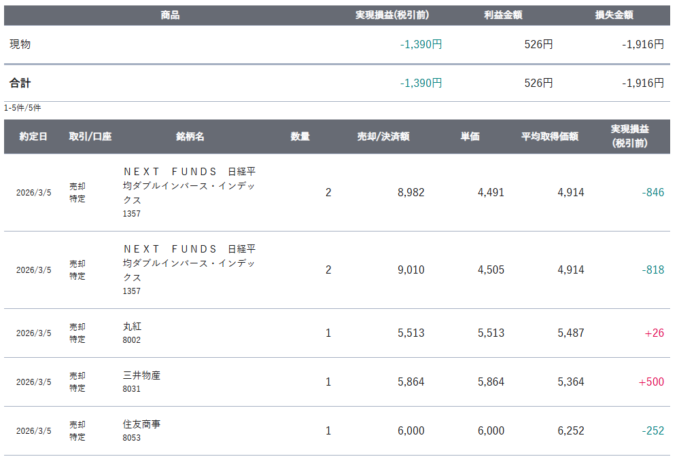Click stock code 8053
Screen dimensions: 679x461
point(132,438)
